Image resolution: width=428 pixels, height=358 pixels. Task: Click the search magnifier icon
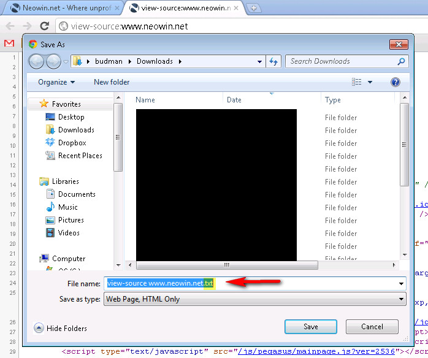pos(401,61)
